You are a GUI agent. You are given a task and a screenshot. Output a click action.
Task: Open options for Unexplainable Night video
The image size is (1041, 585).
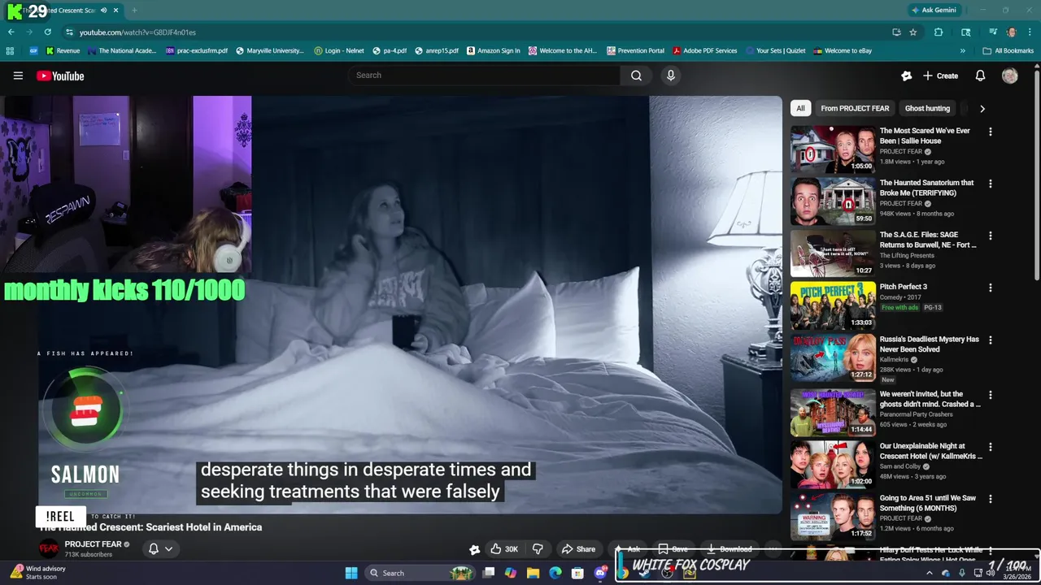click(990, 447)
